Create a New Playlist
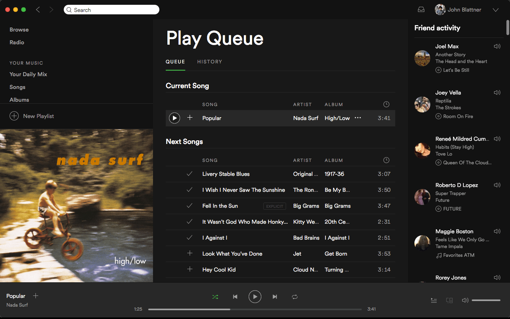 click(32, 116)
